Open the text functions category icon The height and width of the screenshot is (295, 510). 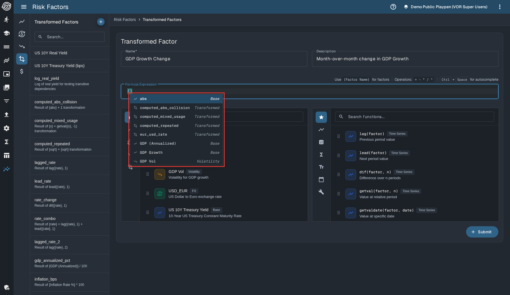(321, 167)
